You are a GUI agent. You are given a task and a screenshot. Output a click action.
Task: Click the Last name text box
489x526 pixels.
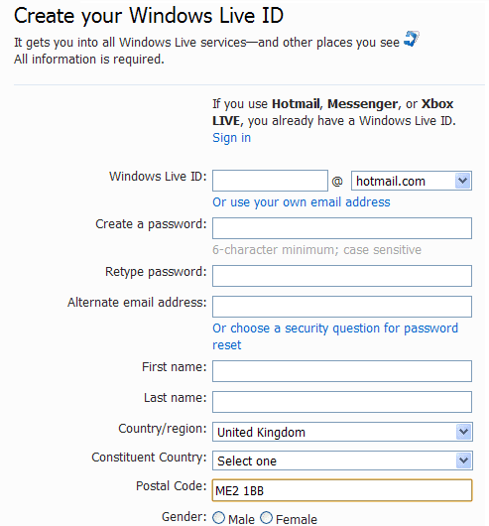(342, 402)
